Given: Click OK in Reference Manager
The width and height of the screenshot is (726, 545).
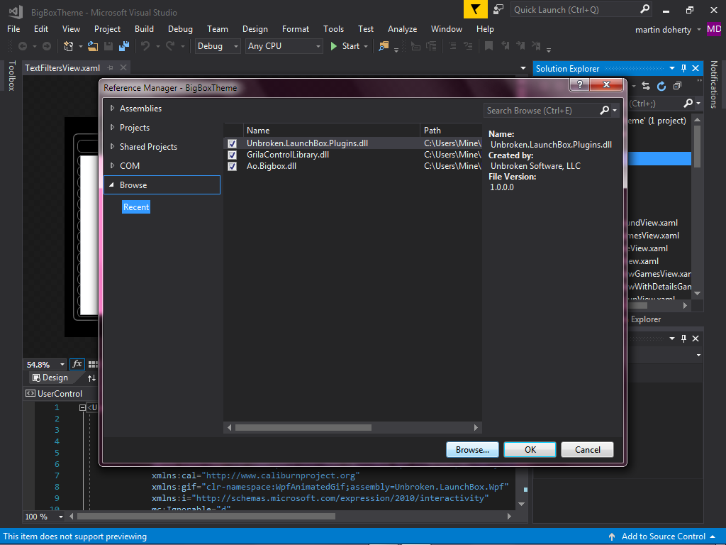Looking at the screenshot, I should coord(530,449).
